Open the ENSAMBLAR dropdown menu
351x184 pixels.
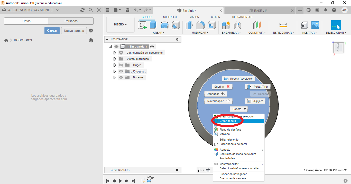coord(231,33)
